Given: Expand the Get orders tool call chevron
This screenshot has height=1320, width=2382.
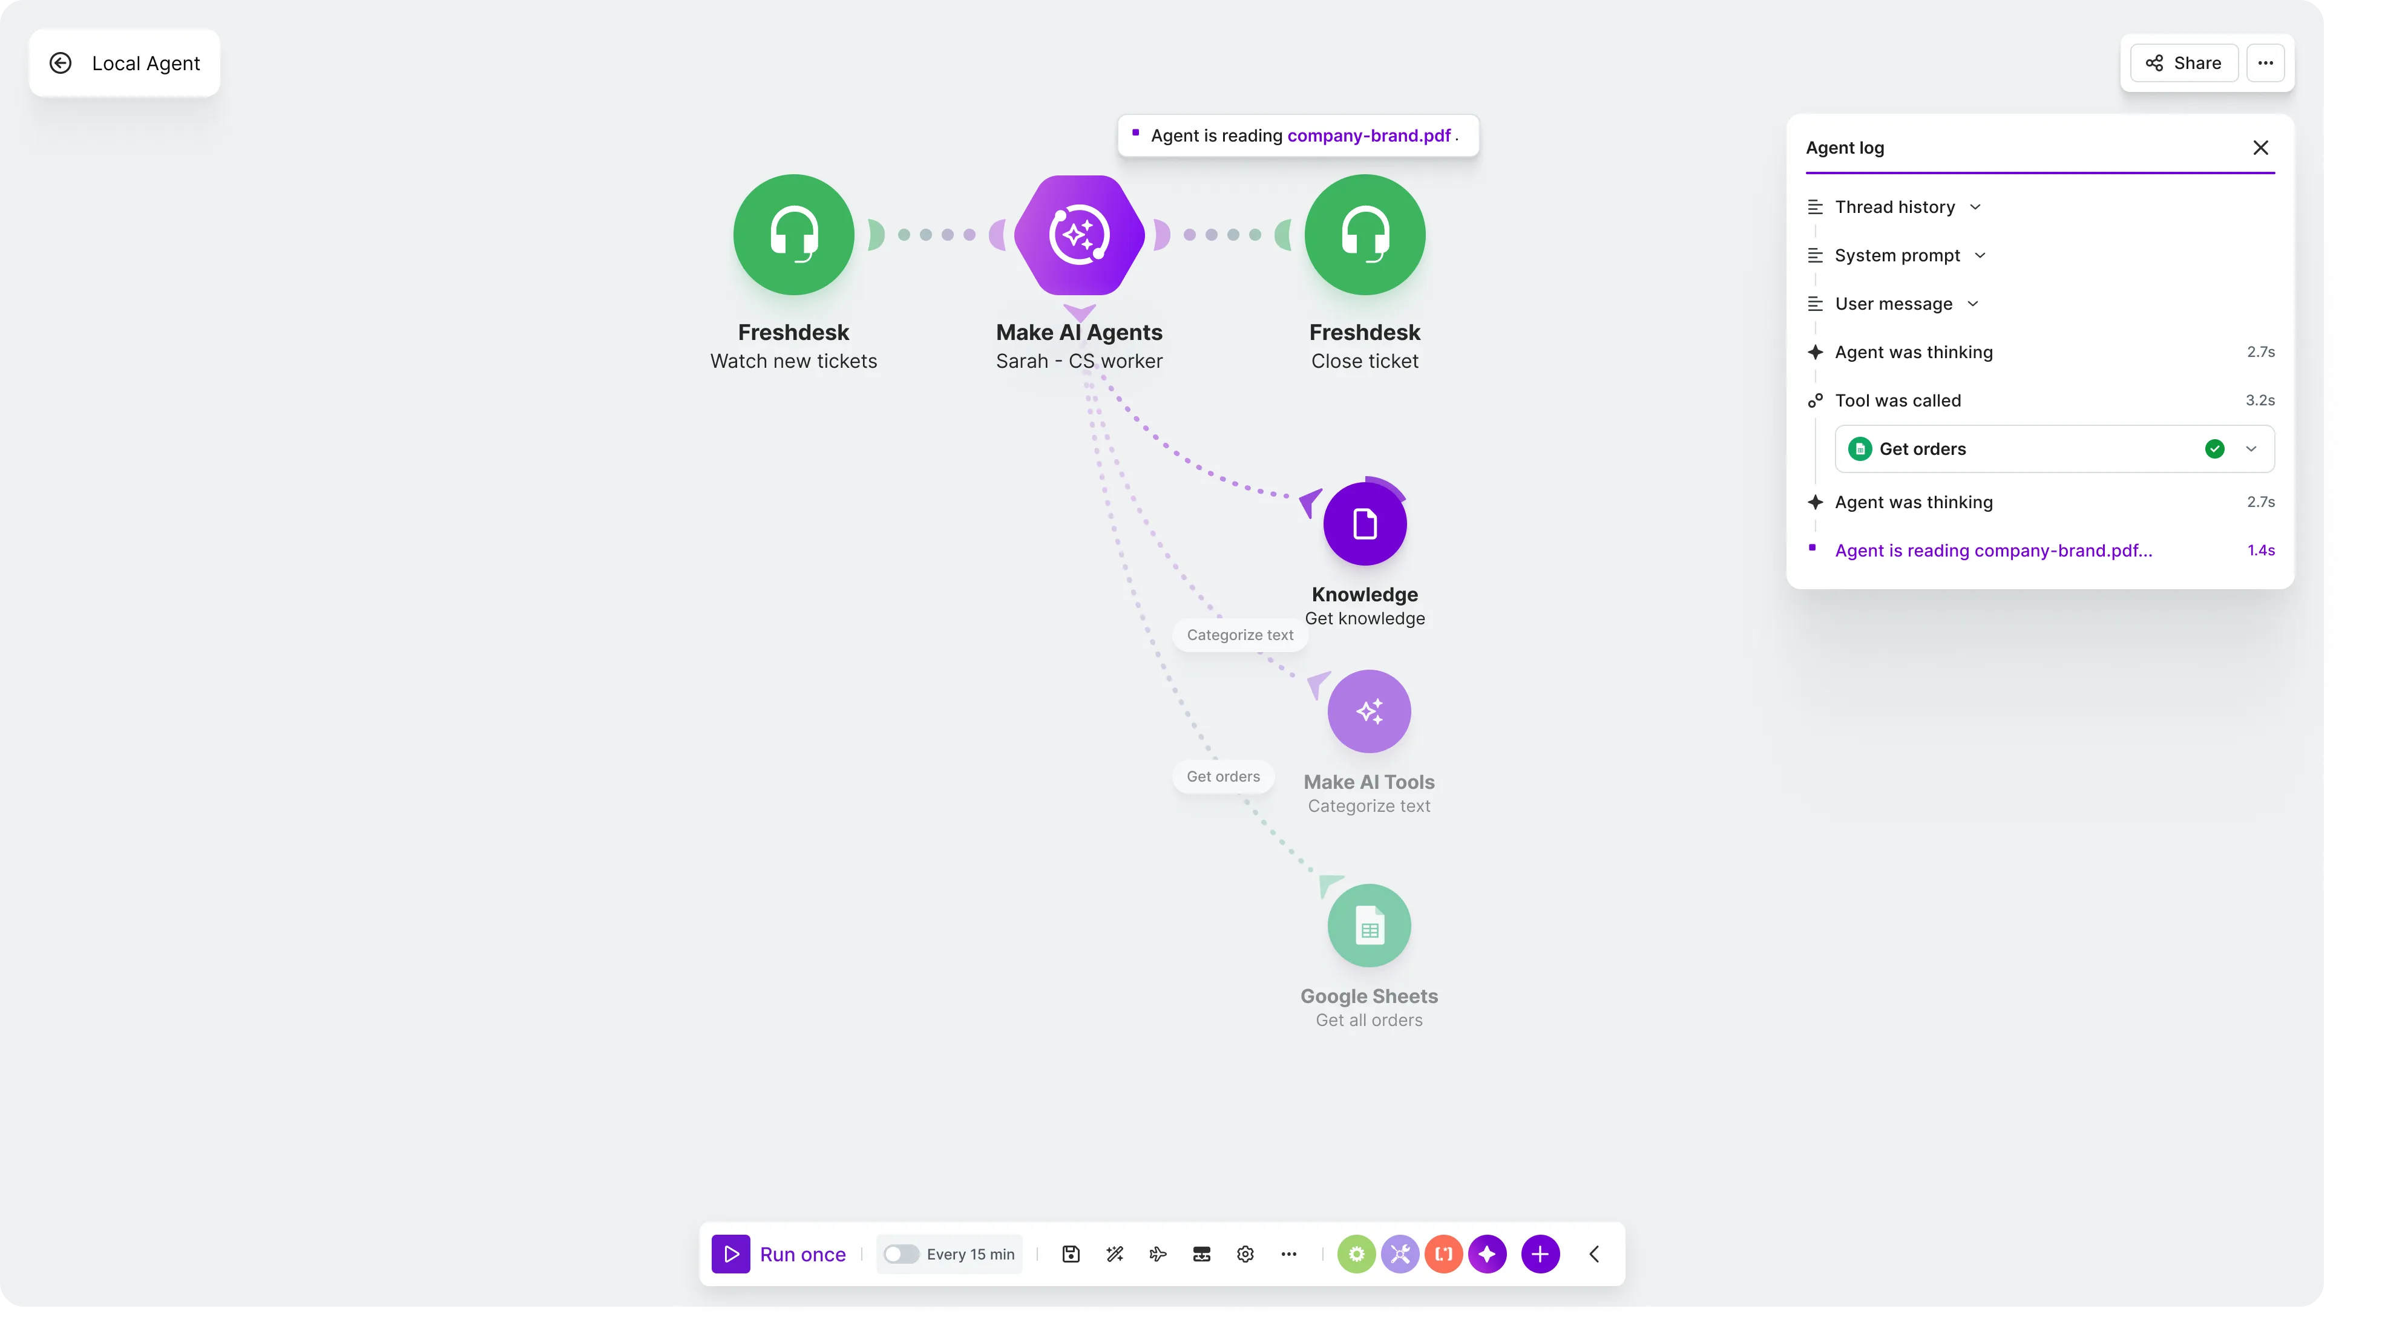Looking at the screenshot, I should [2252, 449].
